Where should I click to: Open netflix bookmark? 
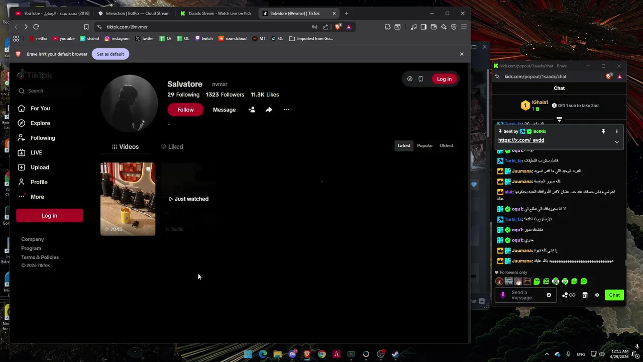tap(38, 38)
